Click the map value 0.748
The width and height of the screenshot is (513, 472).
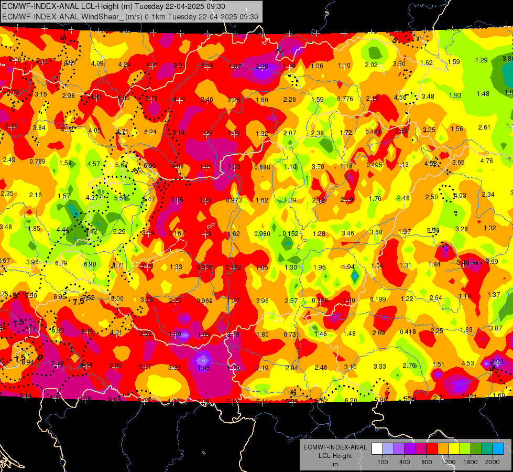(320, 301)
